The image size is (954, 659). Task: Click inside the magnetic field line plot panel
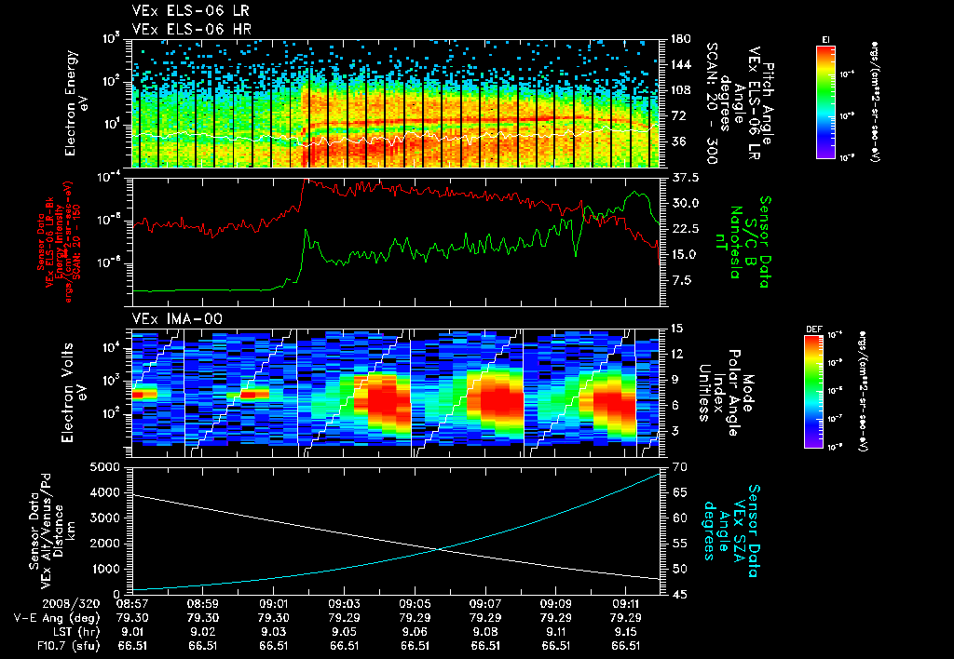click(396, 242)
